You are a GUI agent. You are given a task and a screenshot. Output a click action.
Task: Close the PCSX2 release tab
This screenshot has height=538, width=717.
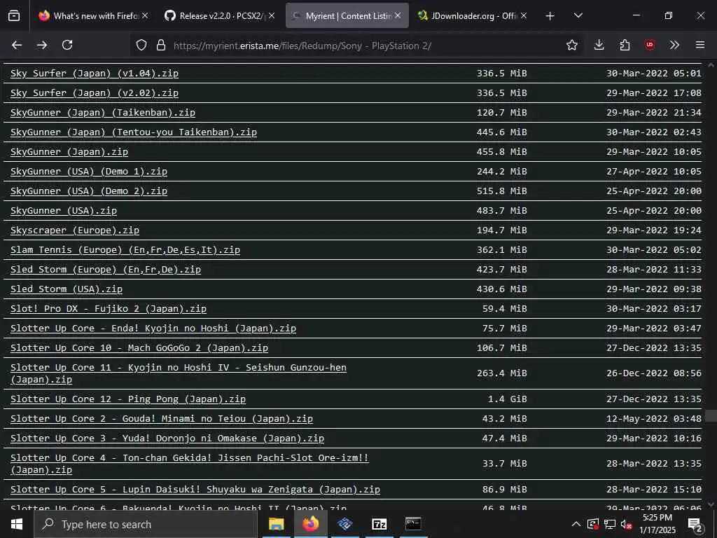[x=272, y=15]
